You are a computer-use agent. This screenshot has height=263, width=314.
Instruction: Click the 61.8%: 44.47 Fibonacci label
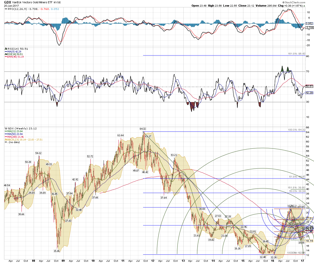click(x=297, y=177)
